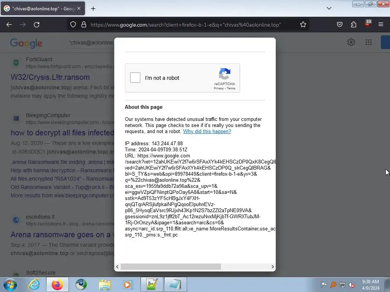The image size is (390, 292).
Task: Click the Google logo
Action: pyautogui.click(x=26, y=43)
